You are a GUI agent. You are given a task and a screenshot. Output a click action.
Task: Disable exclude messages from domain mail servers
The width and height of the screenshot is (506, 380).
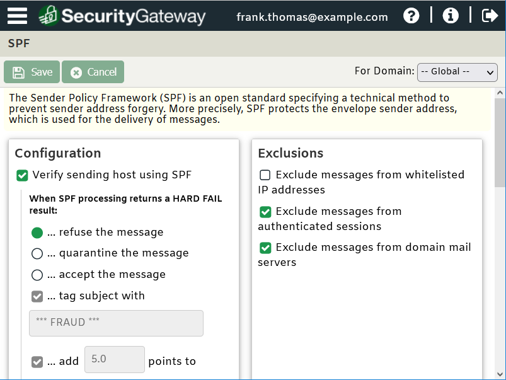265,248
